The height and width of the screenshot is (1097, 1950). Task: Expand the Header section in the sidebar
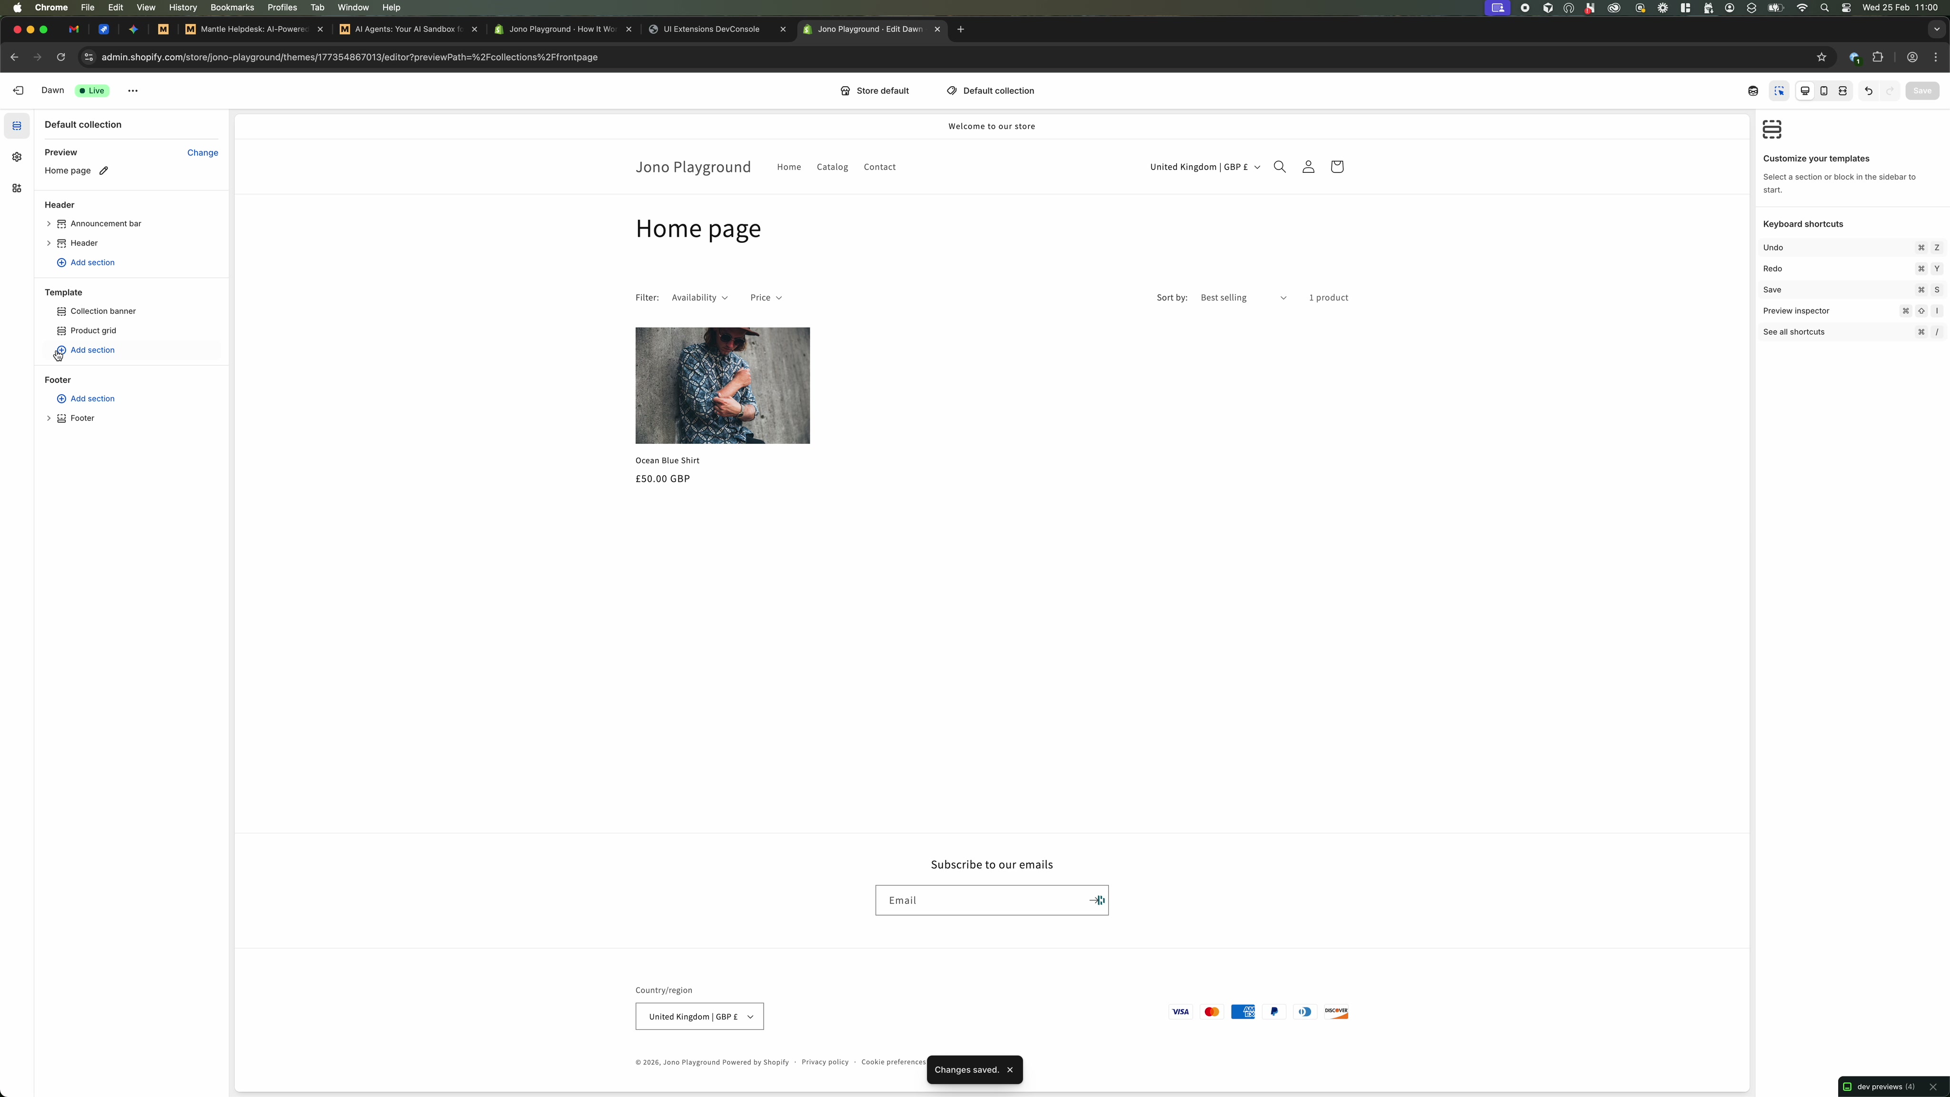49,243
